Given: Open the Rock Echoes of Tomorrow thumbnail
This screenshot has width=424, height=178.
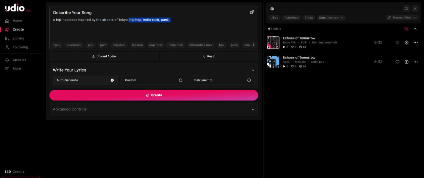Looking at the screenshot, I should pos(273,62).
